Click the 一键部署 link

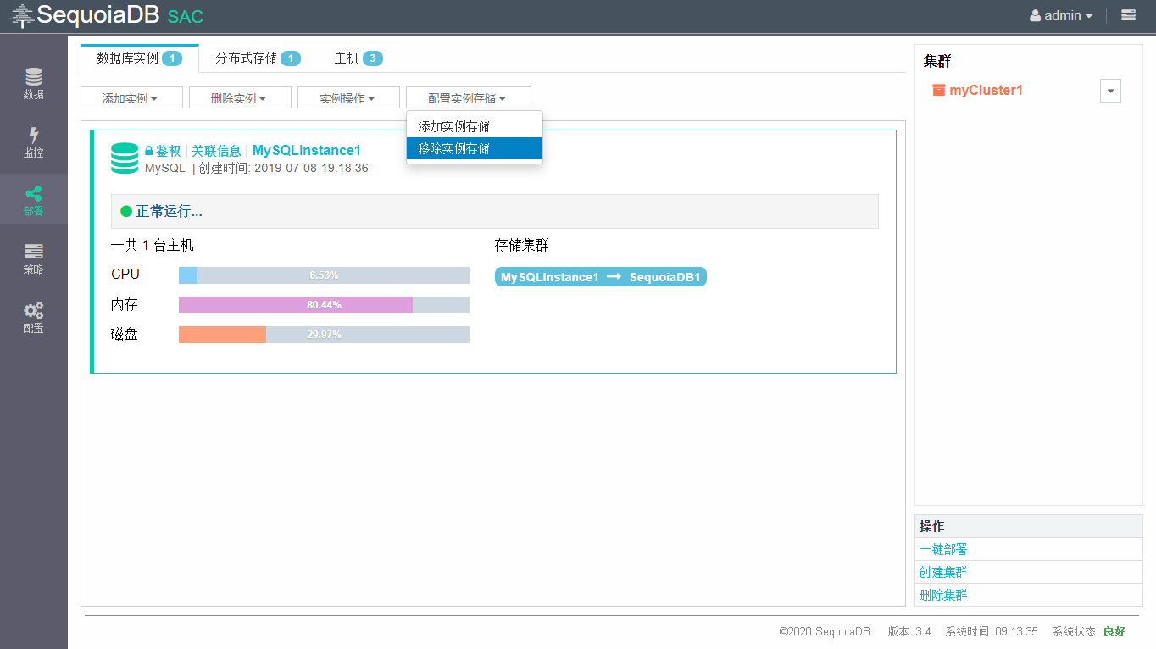[x=943, y=549]
